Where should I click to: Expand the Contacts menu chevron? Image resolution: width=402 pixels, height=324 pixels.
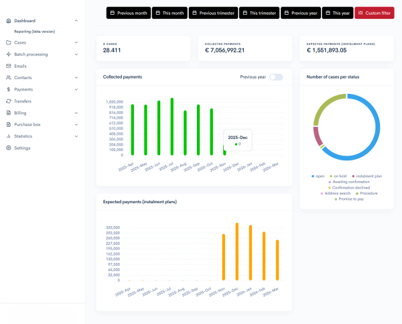[76, 78]
